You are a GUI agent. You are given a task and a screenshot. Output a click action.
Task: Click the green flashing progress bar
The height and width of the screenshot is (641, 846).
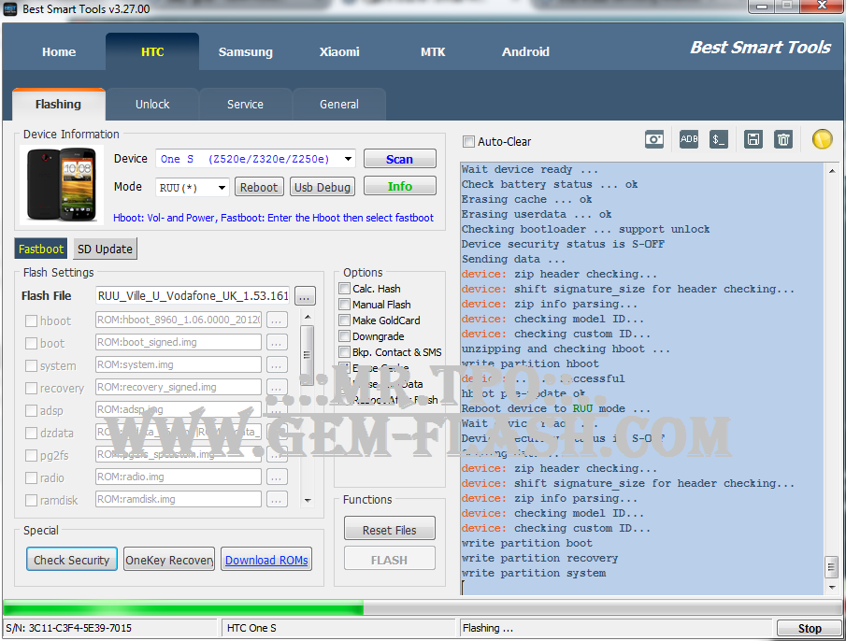coord(183,608)
